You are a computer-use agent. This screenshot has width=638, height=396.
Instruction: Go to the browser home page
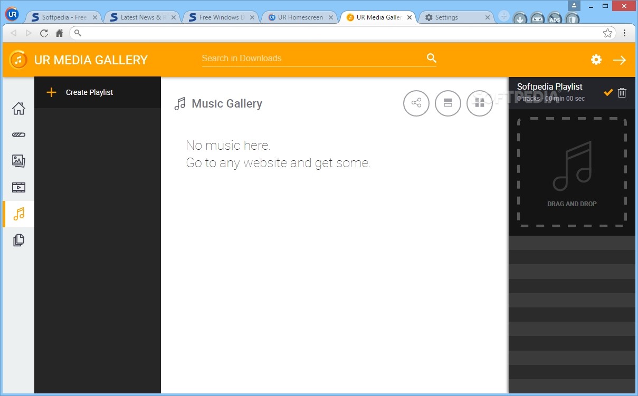click(x=59, y=33)
